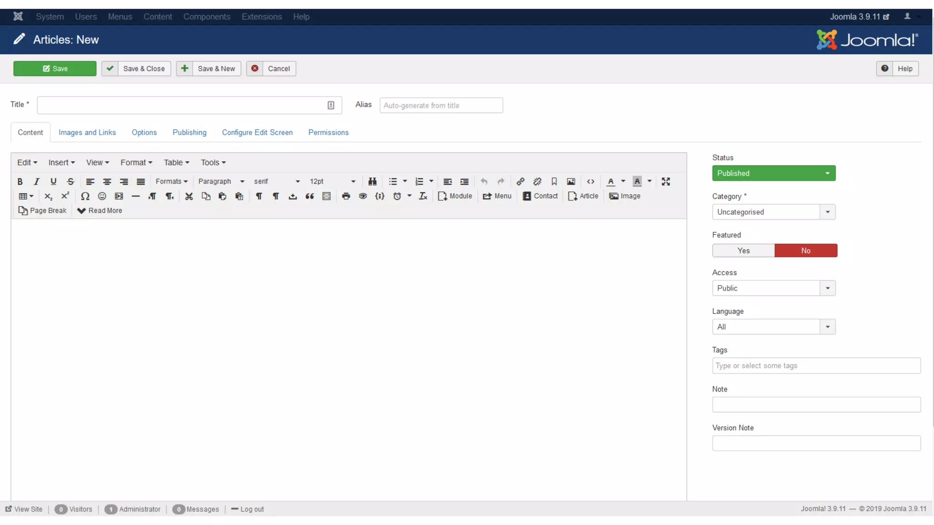Toggle the strikethrough formatting button
The image size is (934, 525).
pos(70,181)
